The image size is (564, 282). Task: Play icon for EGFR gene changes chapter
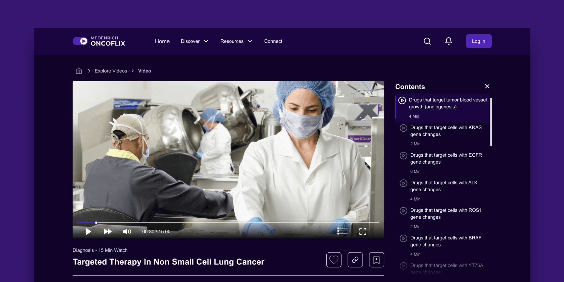404,156
